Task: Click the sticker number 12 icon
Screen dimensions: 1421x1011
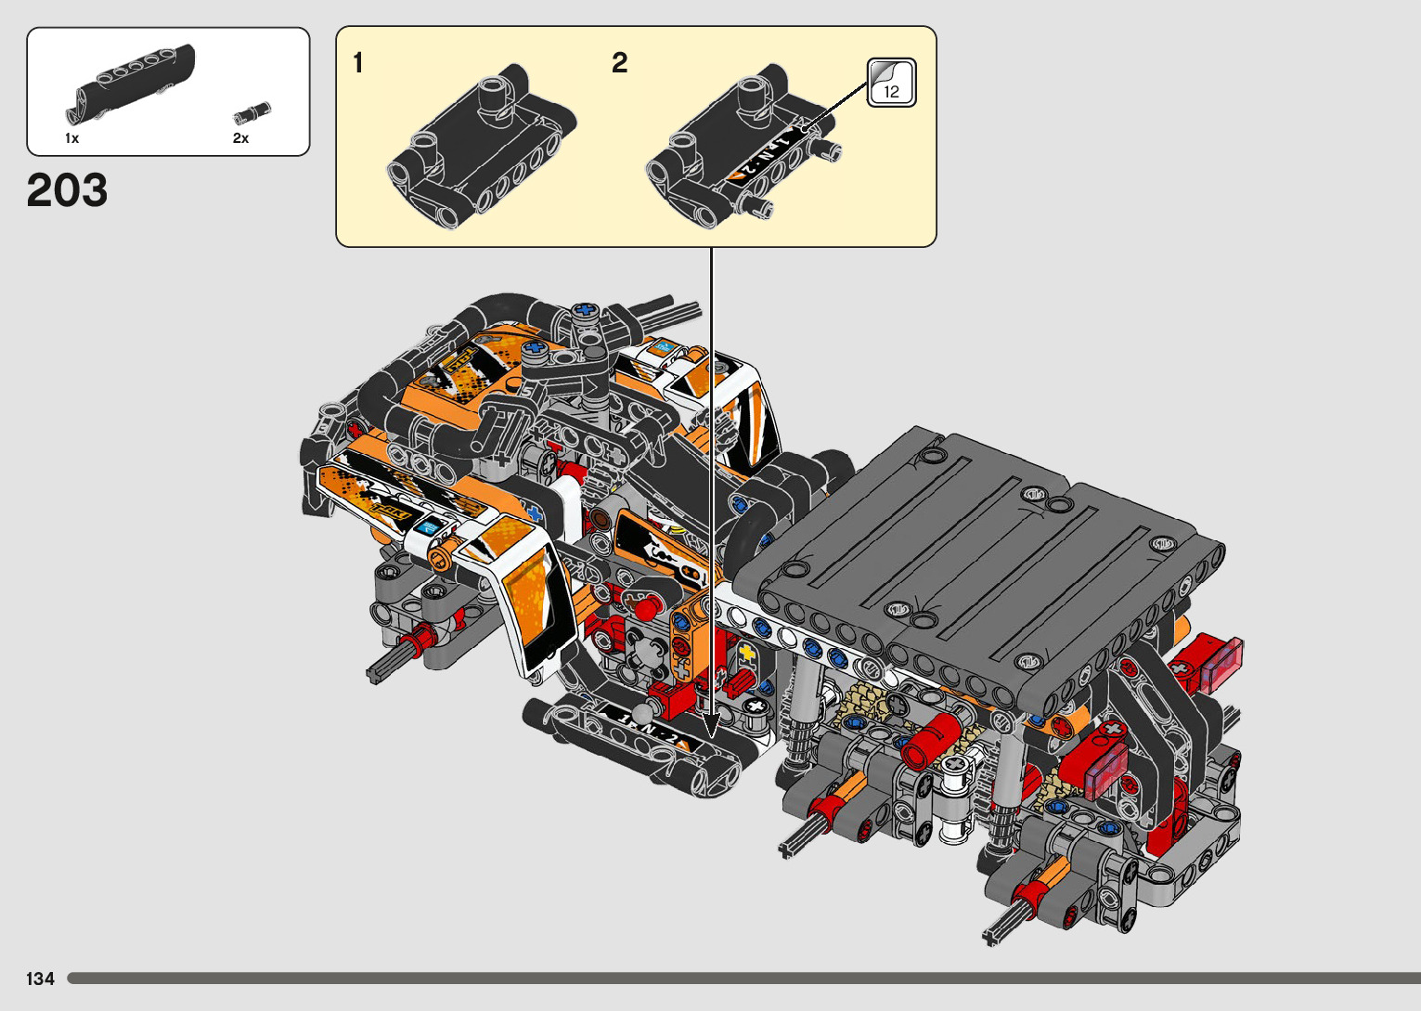Action: 891,83
